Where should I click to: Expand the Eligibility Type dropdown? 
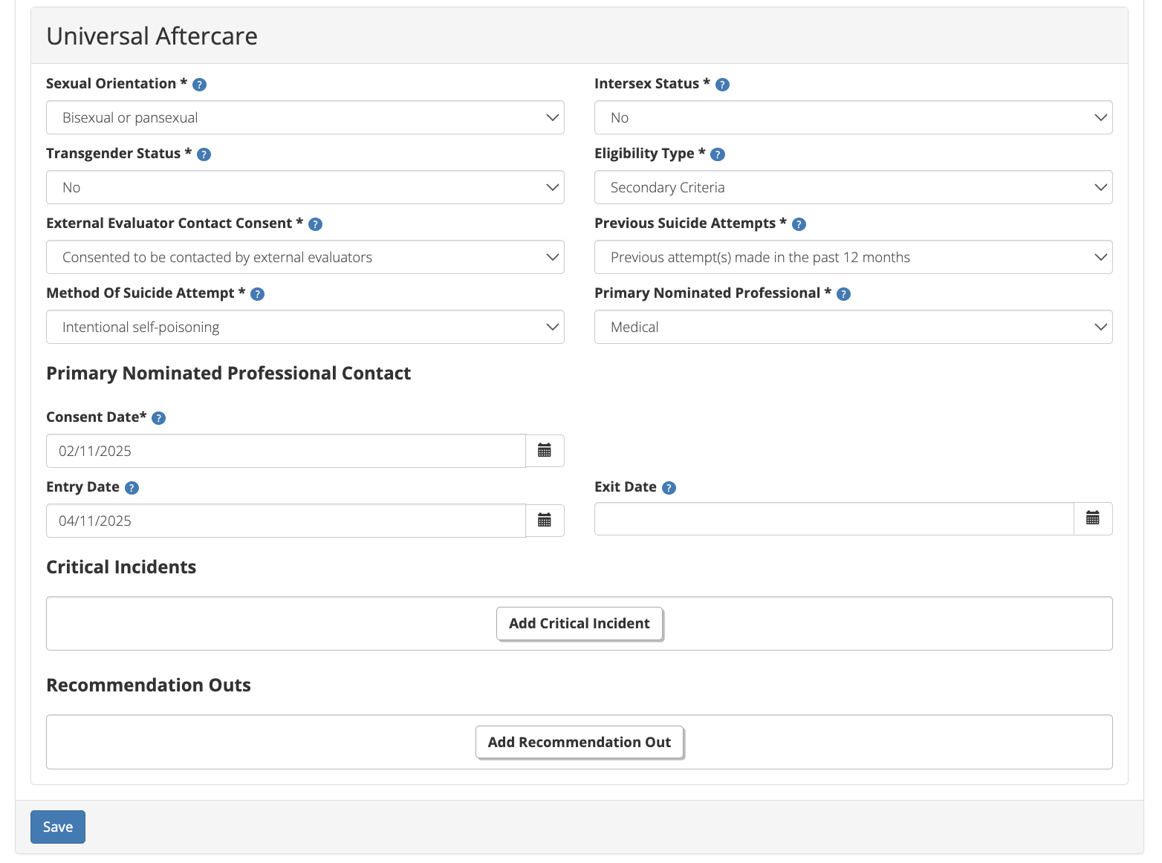tap(853, 187)
